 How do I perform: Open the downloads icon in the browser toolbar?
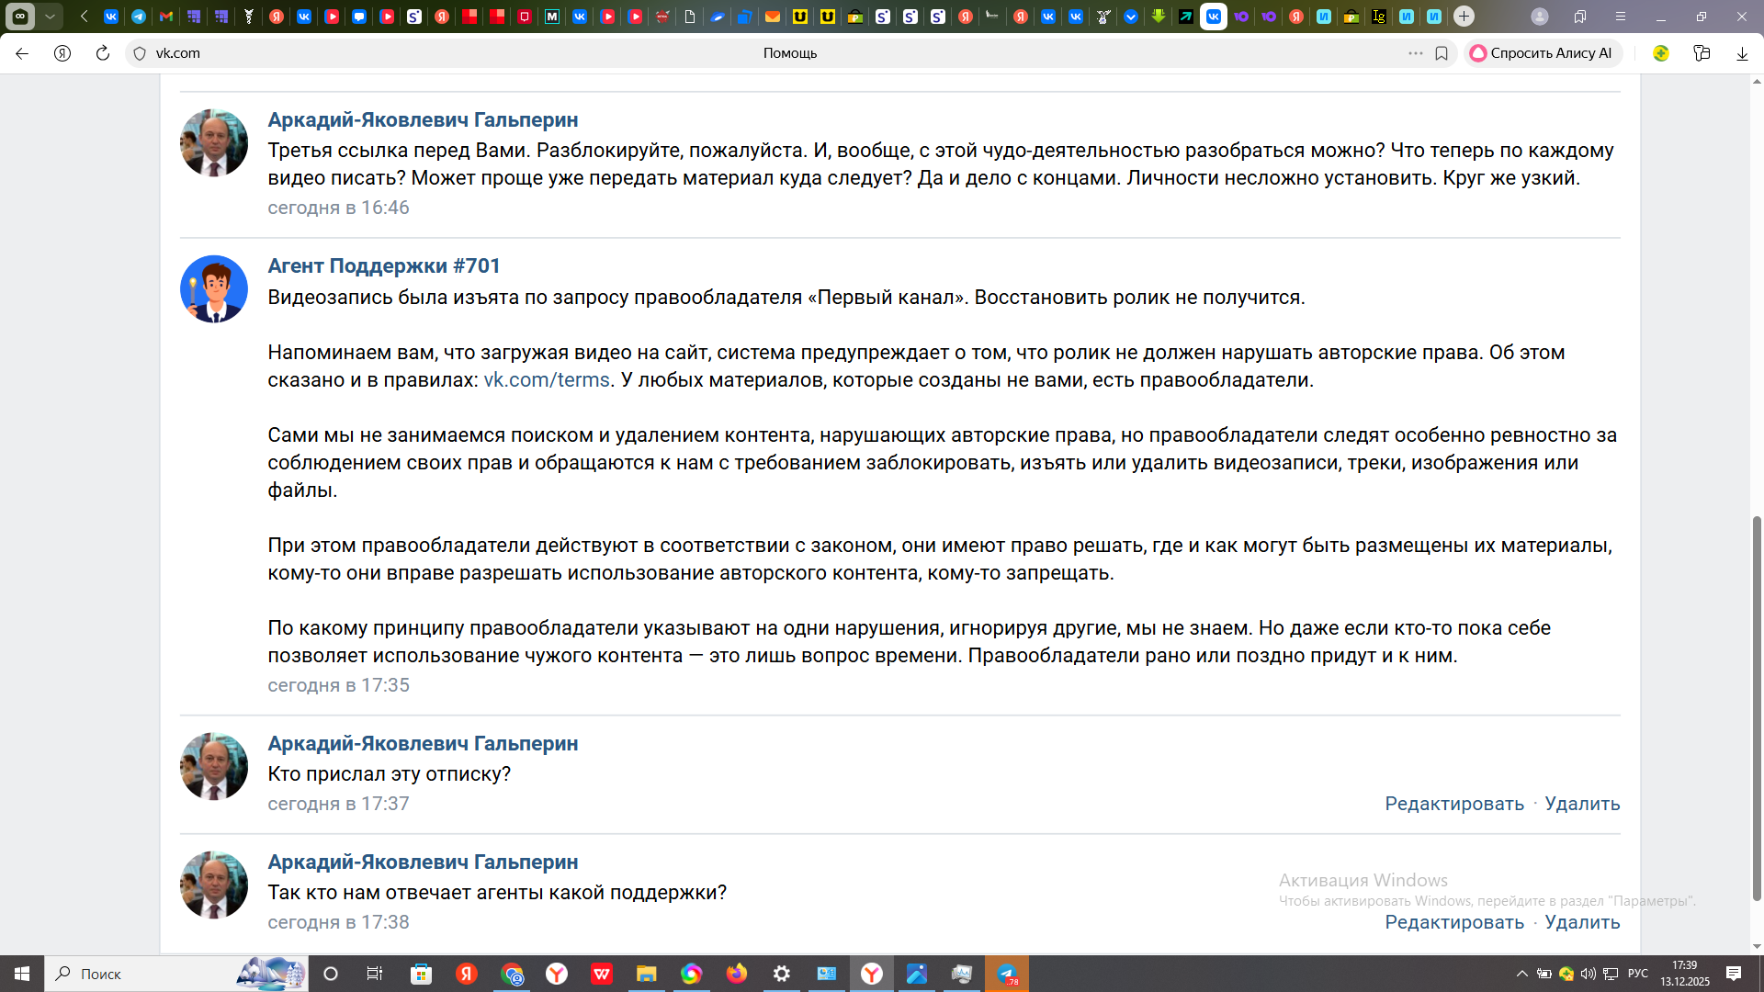click(1742, 53)
